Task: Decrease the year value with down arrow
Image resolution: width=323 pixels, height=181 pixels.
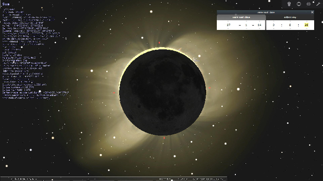Action: [x=228, y=29]
